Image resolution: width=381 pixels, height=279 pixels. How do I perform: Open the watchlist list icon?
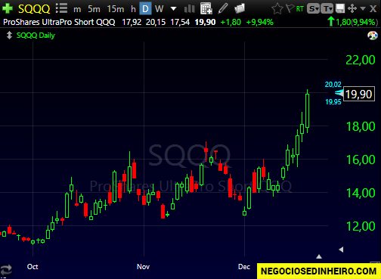pos(61,8)
